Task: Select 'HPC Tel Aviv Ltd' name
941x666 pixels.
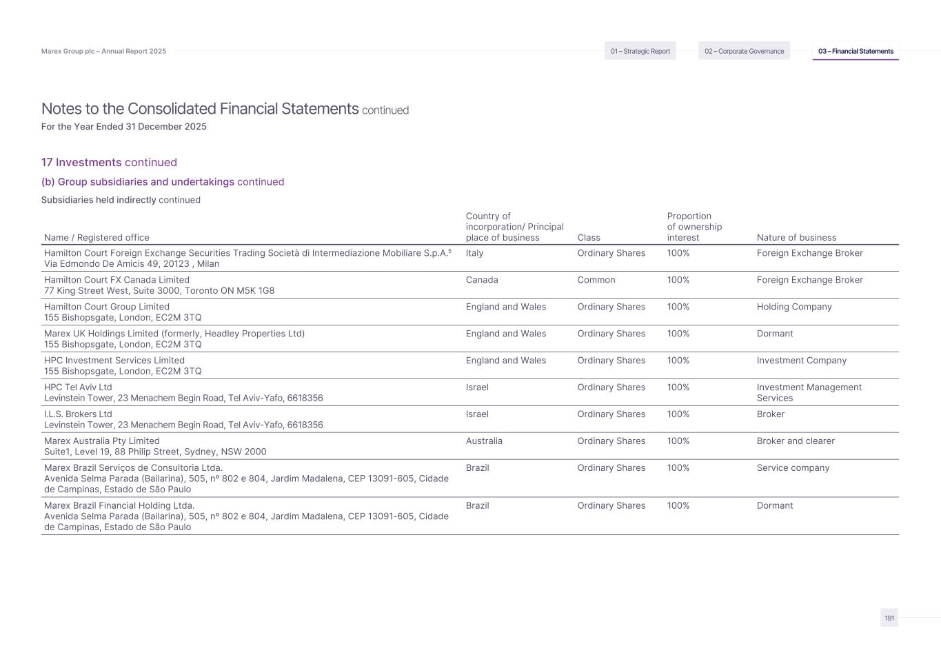Action: click(78, 387)
